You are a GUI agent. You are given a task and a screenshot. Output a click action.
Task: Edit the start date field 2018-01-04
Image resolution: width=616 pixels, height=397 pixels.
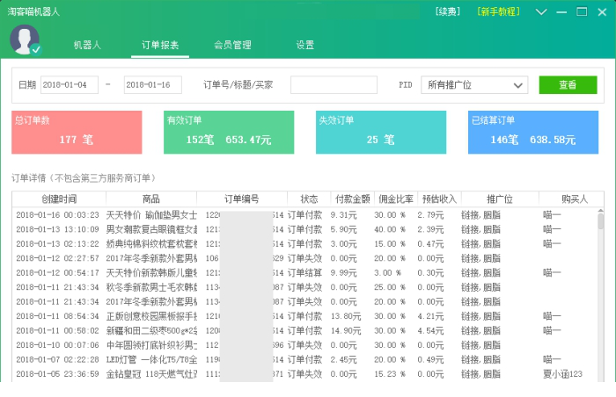coord(70,84)
